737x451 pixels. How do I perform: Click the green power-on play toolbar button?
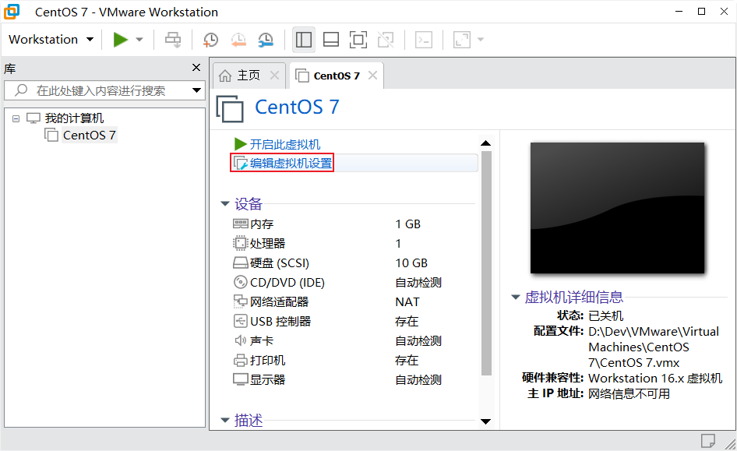coord(120,40)
